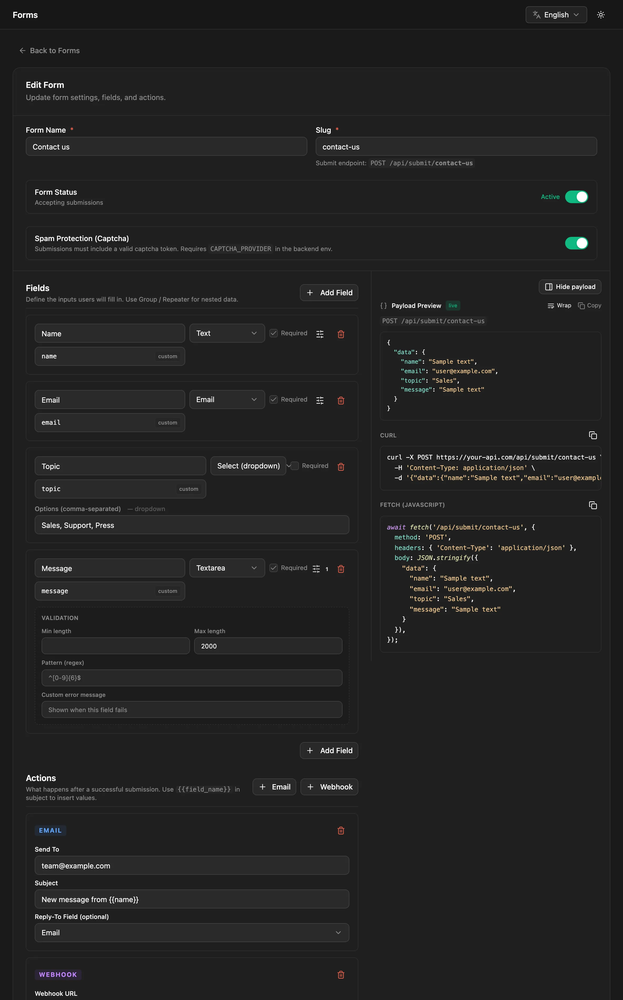
Task: Click the Hide payload button
Action: point(570,287)
